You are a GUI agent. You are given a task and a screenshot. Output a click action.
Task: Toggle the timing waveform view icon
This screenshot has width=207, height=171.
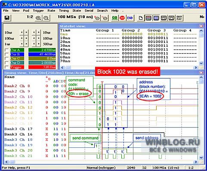tap(148, 18)
